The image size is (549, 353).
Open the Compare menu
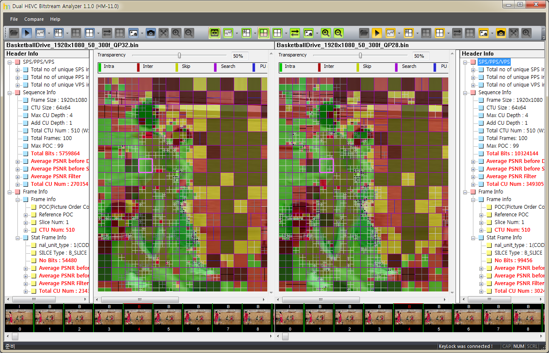click(34, 19)
